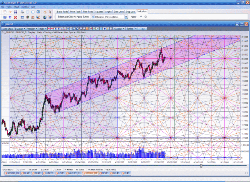Click the red X delete icon
Image resolution: width=250 pixels, height=182 pixels.
[x=15, y=17]
